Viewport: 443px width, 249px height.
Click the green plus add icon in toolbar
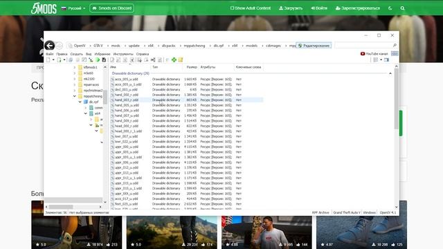click(174, 60)
